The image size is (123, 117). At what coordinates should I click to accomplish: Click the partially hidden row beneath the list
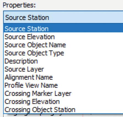click(63, 115)
